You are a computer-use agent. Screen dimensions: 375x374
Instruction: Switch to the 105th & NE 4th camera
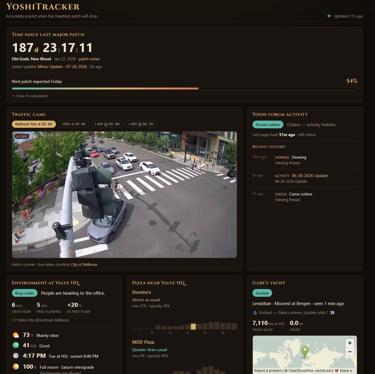point(73,124)
